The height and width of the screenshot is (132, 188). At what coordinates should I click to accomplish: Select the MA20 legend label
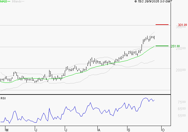coord(4,1)
